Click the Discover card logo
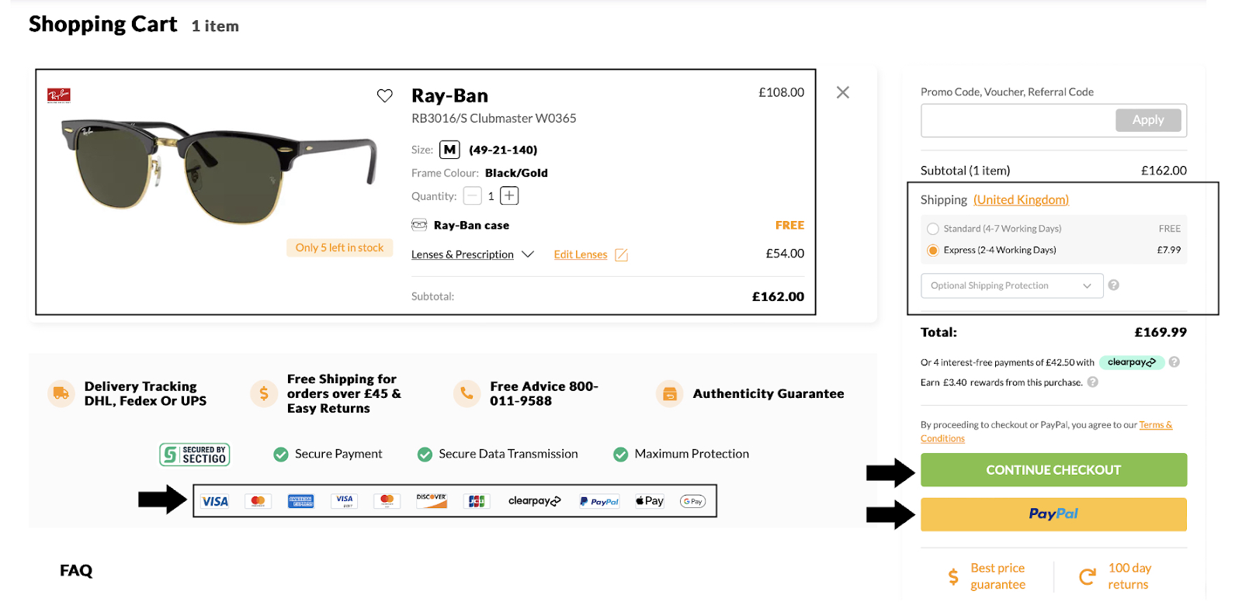 (x=432, y=501)
